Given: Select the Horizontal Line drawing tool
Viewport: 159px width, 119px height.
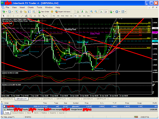Looking at the screenshot, I should (x=18, y=16).
